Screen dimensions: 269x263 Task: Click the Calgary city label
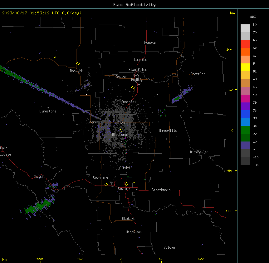(125, 188)
